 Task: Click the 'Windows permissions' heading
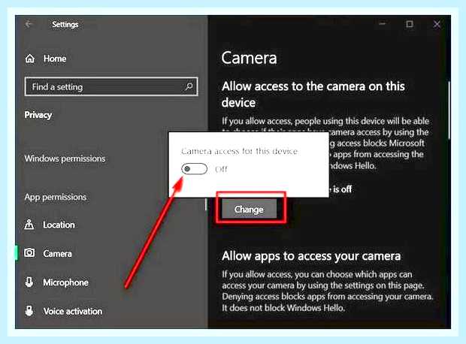[x=65, y=158]
